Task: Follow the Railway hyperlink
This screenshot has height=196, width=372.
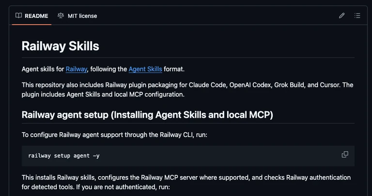Action: (77, 69)
